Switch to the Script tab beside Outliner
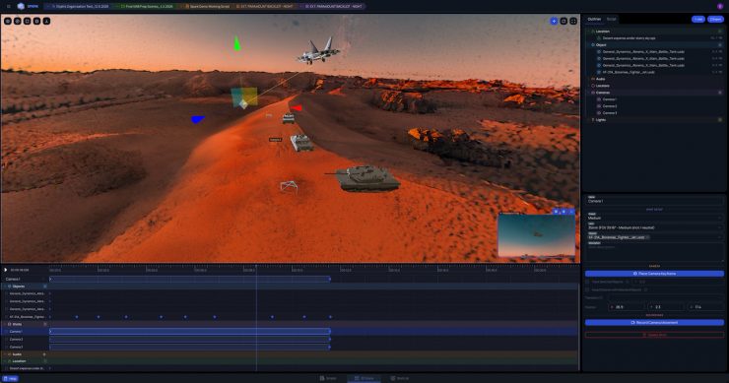 (x=612, y=19)
